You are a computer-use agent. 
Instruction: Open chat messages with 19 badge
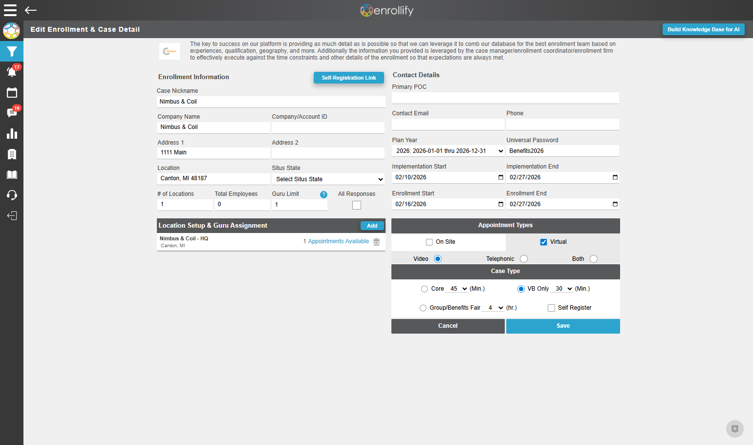tap(12, 113)
